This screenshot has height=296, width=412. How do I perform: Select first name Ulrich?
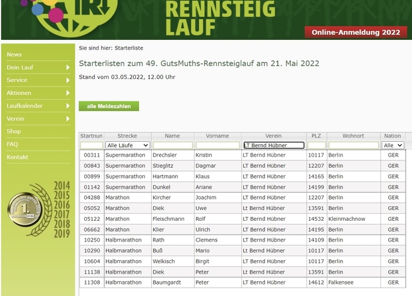(x=203, y=230)
